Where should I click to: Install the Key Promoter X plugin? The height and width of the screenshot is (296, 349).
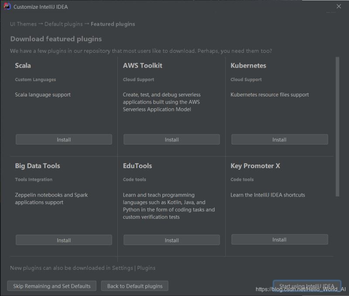(x=279, y=239)
